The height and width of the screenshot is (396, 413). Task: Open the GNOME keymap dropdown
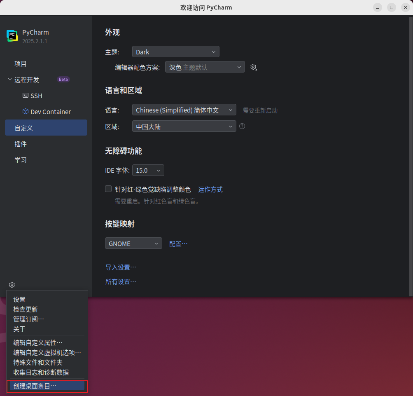pyautogui.click(x=133, y=244)
